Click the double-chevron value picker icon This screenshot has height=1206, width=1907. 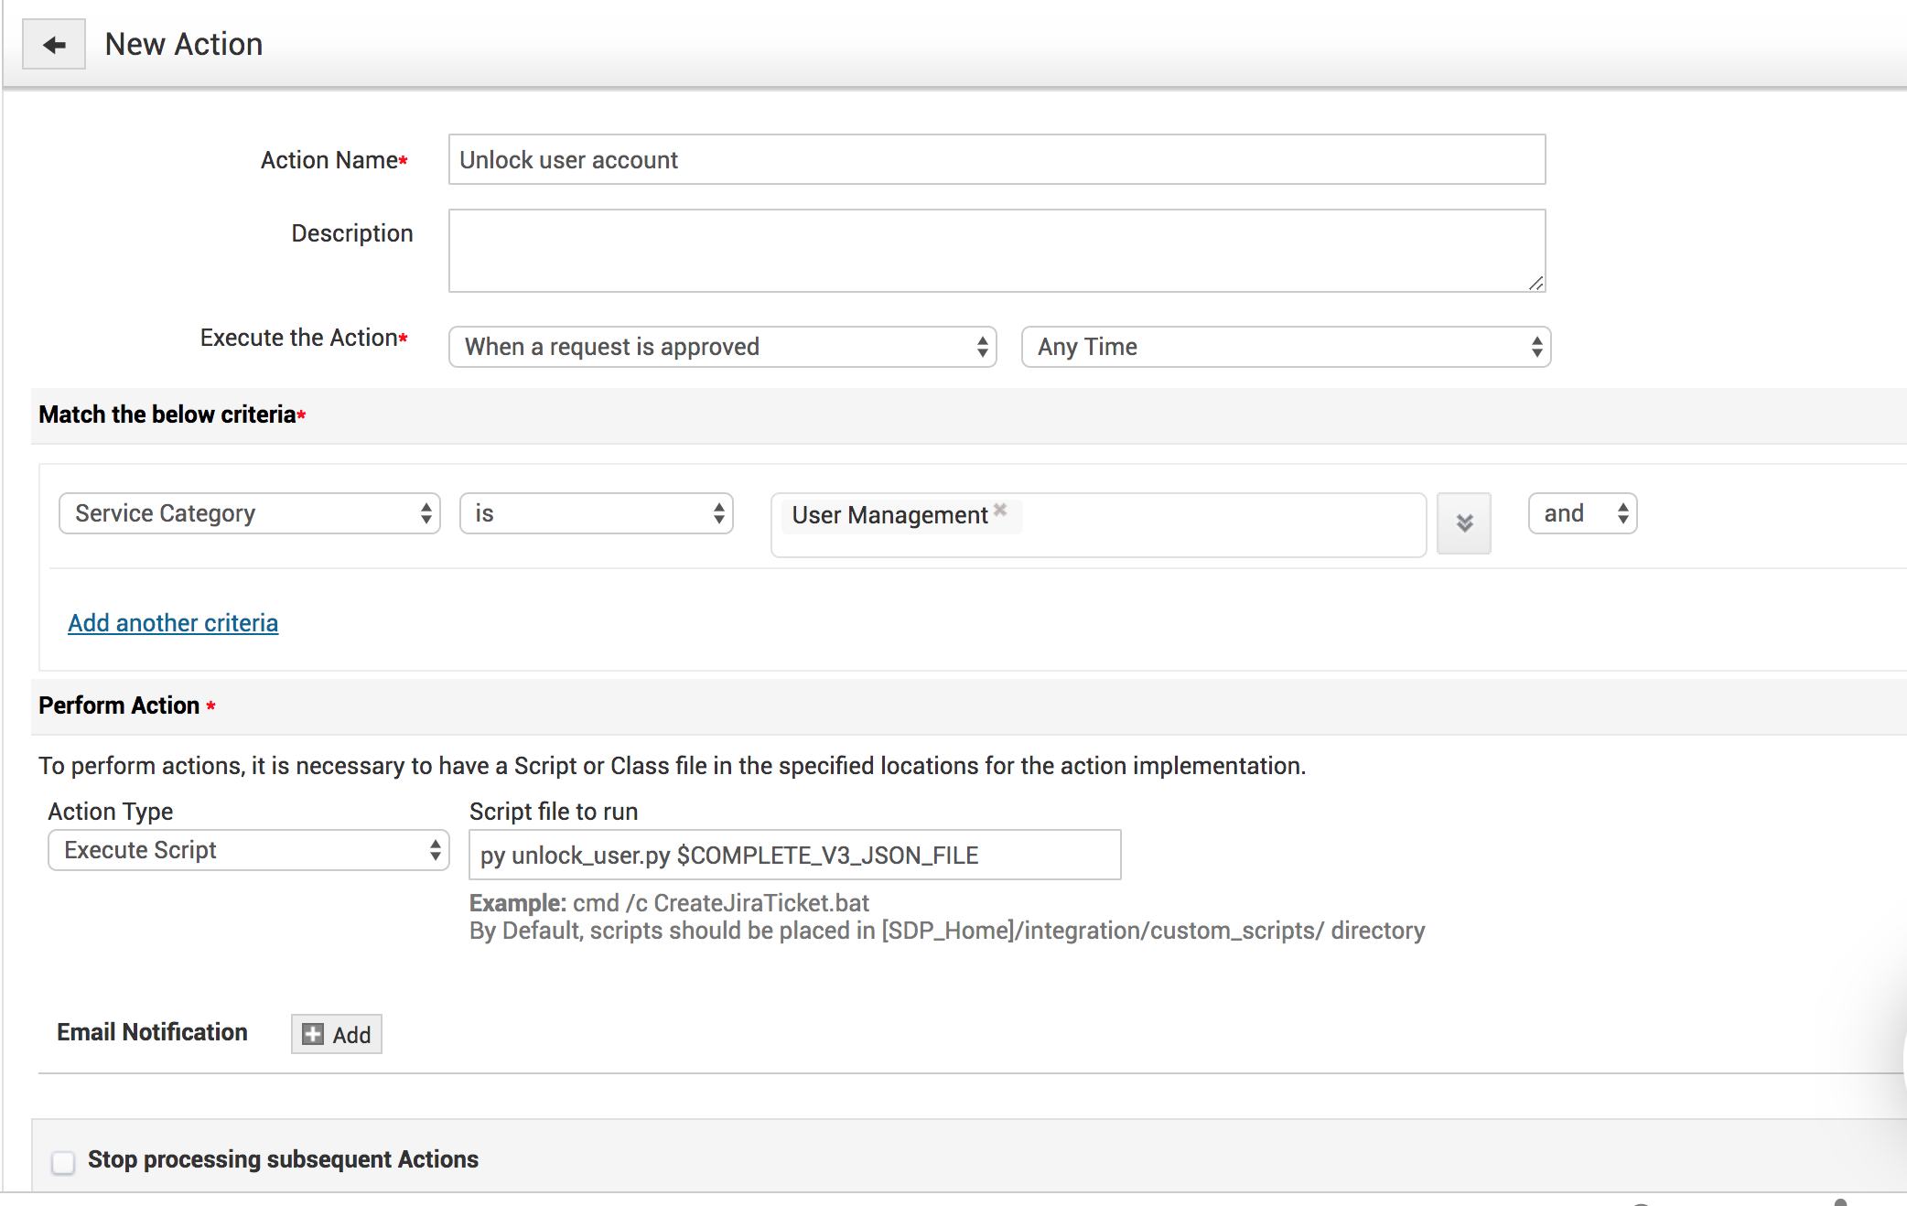pos(1463,523)
